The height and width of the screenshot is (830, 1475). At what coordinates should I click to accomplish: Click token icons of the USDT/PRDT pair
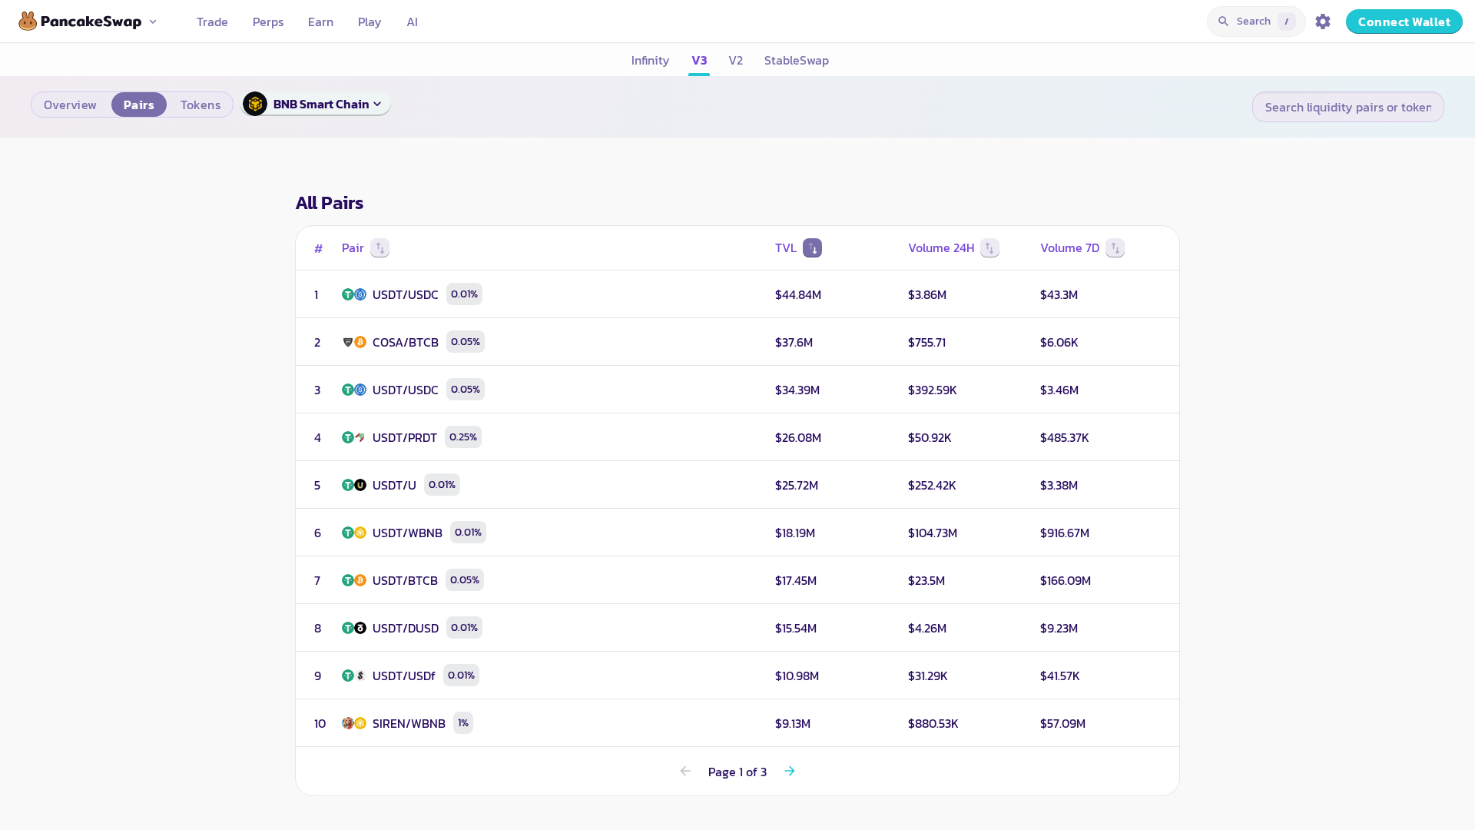tap(354, 437)
